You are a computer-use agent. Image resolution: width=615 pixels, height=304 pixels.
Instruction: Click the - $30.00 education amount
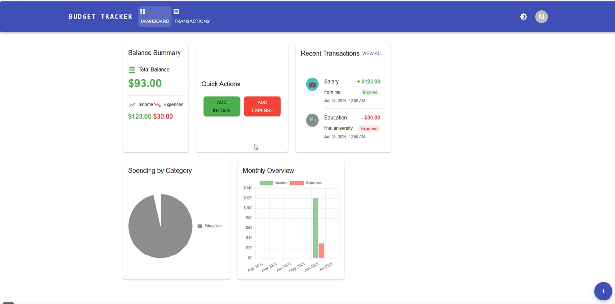tap(371, 118)
